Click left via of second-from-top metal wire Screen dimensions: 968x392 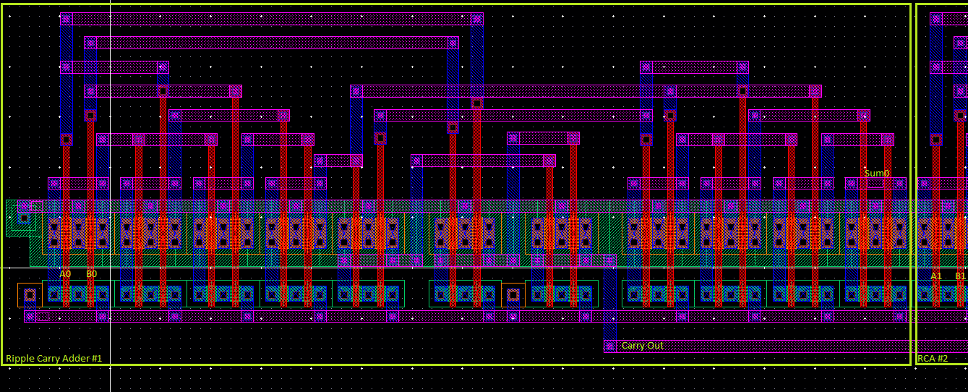90,43
